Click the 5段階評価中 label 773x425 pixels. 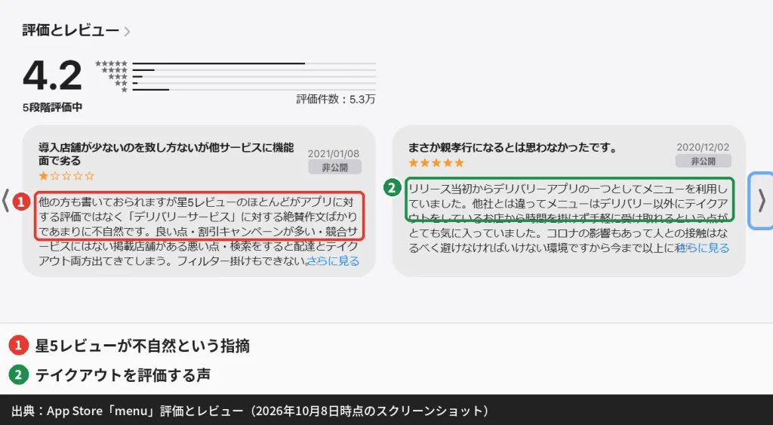pyautogui.click(x=52, y=107)
